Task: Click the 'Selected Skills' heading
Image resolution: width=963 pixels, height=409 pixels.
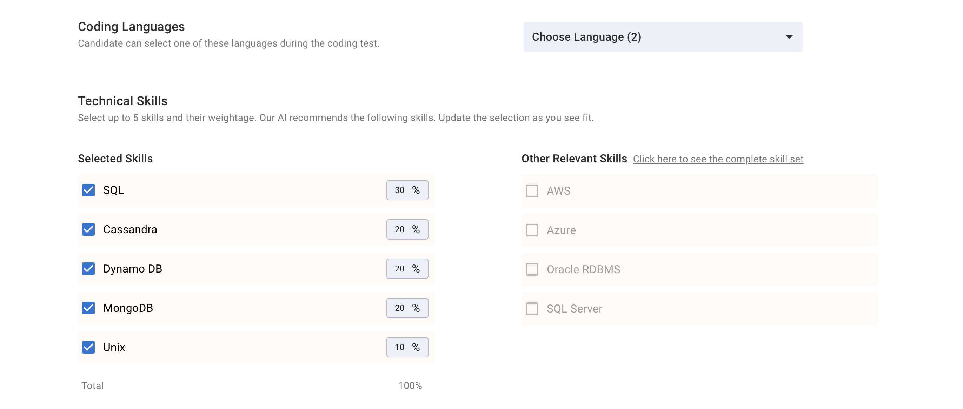Action: point(115,158)
